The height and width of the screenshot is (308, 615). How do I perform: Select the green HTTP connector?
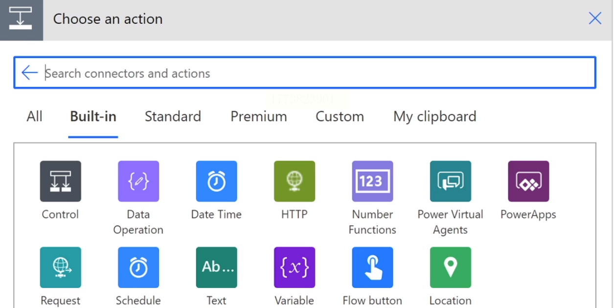[x=294, y=182]
